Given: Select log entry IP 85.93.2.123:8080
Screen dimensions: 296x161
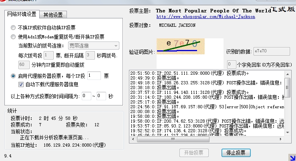Looking at the screenshot, I should (x=207, y=126).
